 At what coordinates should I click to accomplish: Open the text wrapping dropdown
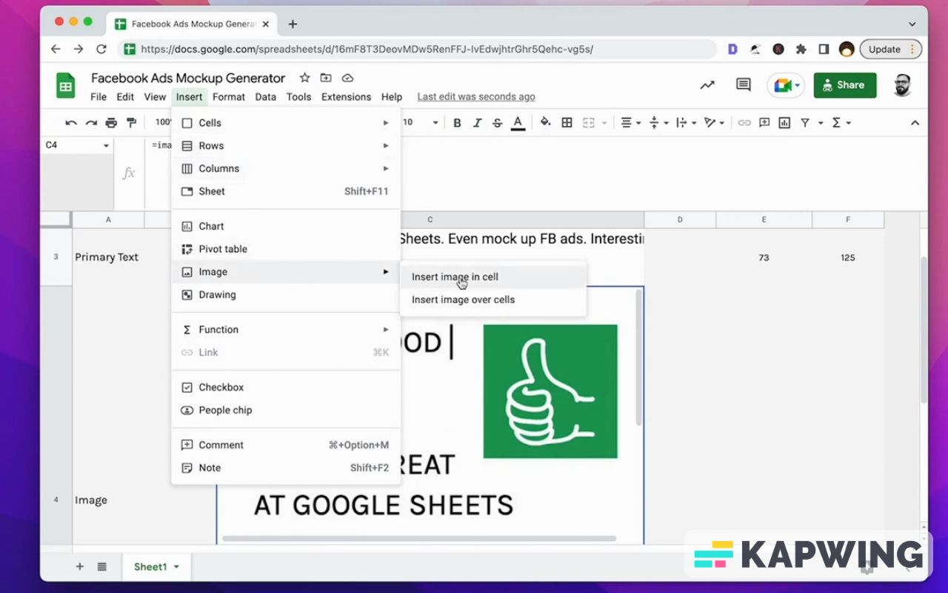point(687,123)
